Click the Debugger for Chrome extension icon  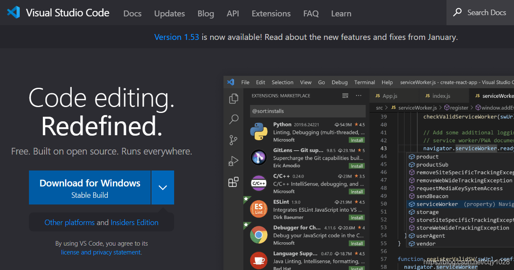tap(259, 235)
